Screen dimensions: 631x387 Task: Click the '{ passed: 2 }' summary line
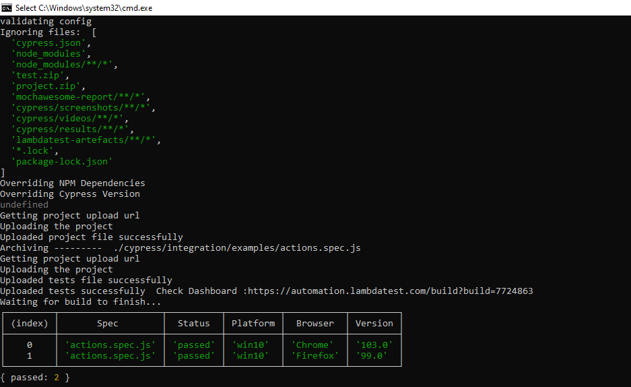[35, 378]
